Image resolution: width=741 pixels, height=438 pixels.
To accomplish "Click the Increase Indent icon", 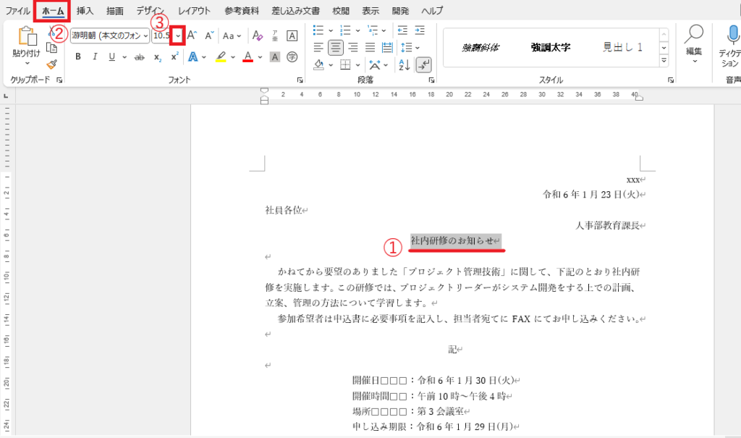I will pyautogui.click(x=420, y=30).
